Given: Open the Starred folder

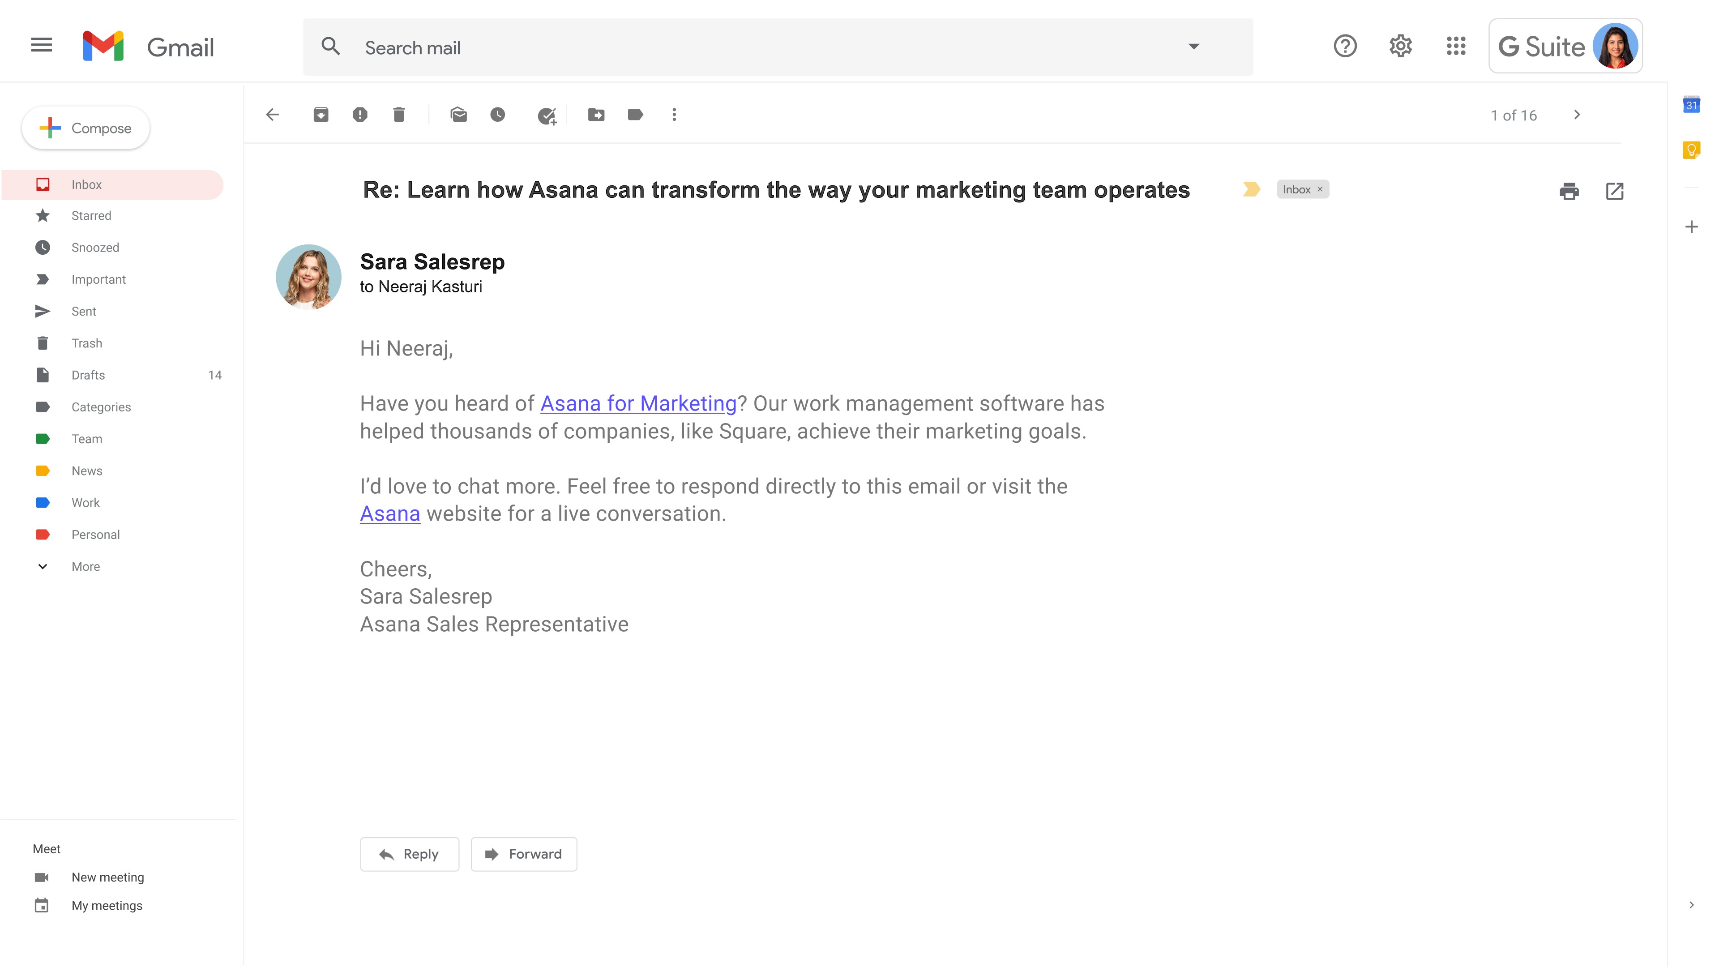Looking at the screenshot, I should click(x=91, y=215).
